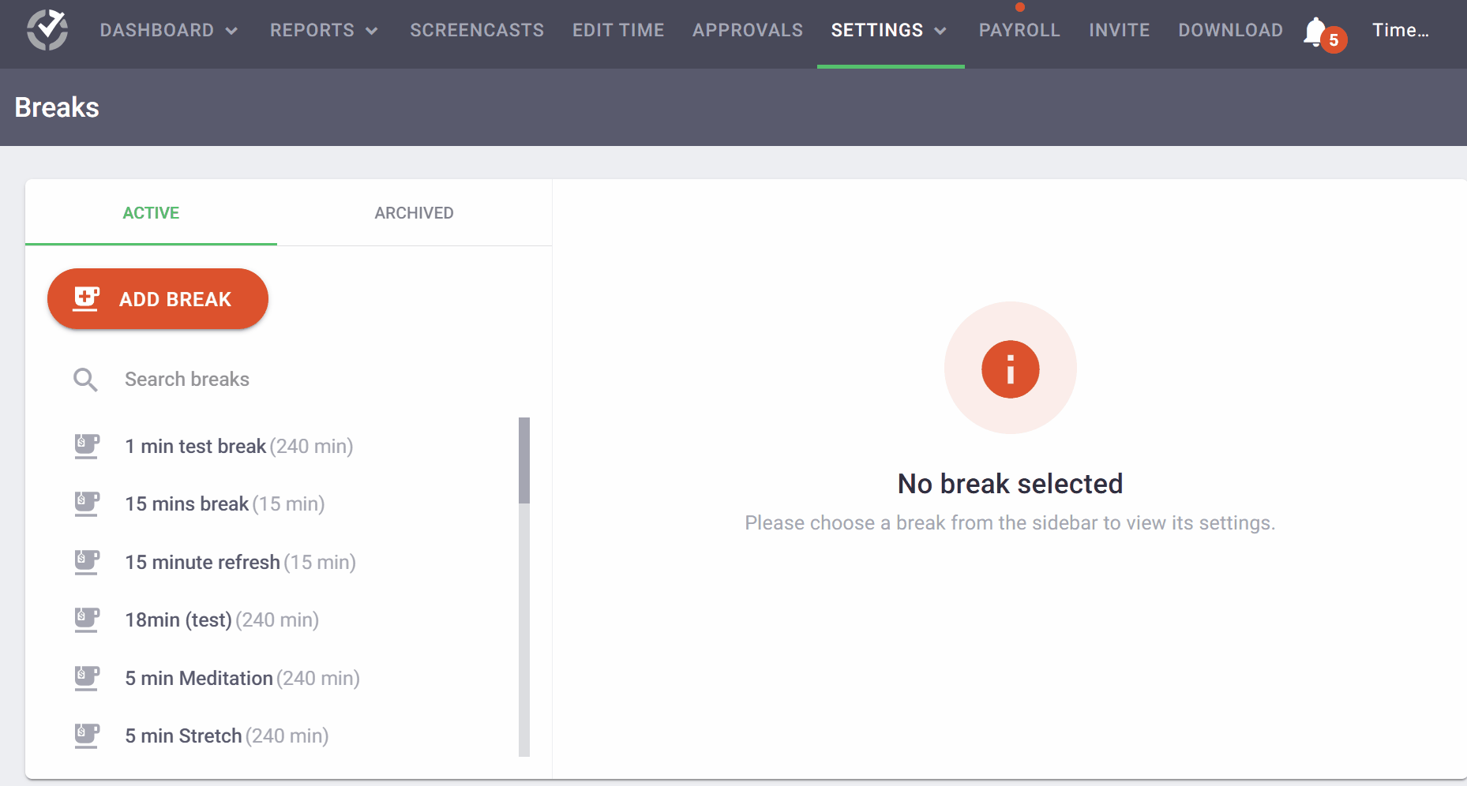Screen dimensions: 1467x786
Task: Click the break icon beside '18min (test)'
Action: [87, 619]
